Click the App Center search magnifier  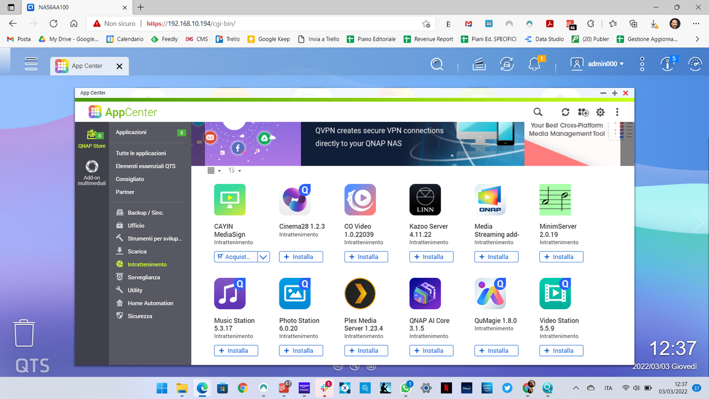pyautogui.click(x=538, y=112)
